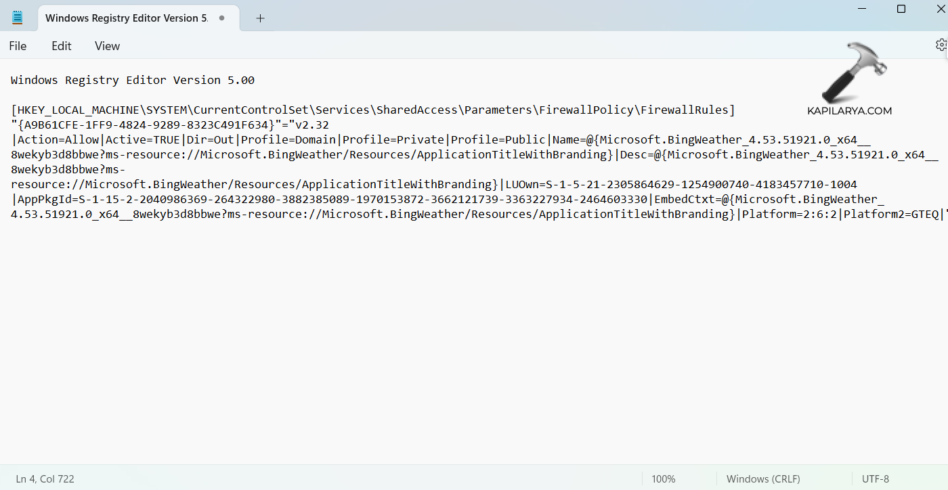
Task: Click the KAPILARYA.COM watermark text
Action: [x=849, y=111]
